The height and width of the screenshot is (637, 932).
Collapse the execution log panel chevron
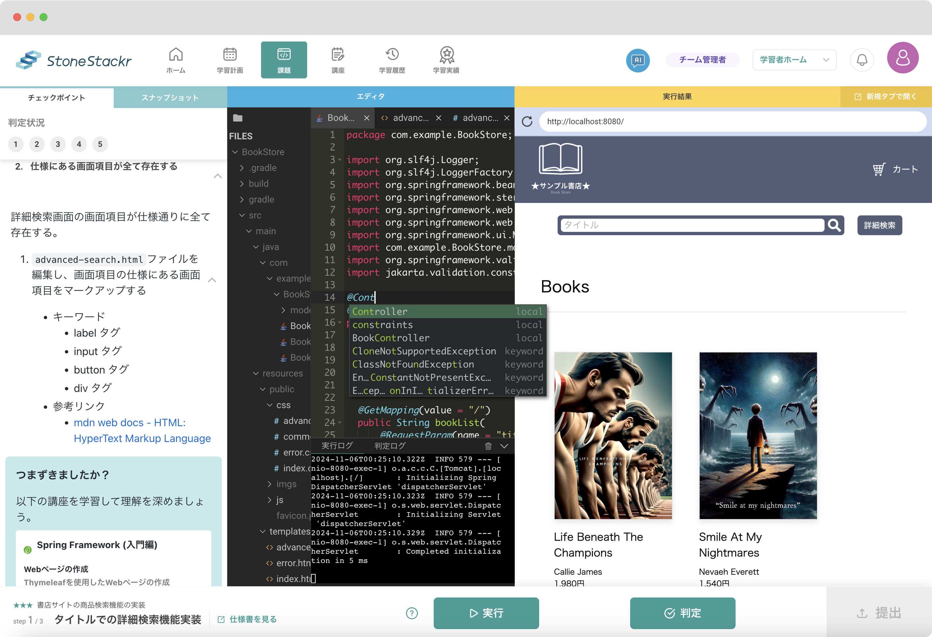[504, 446]
